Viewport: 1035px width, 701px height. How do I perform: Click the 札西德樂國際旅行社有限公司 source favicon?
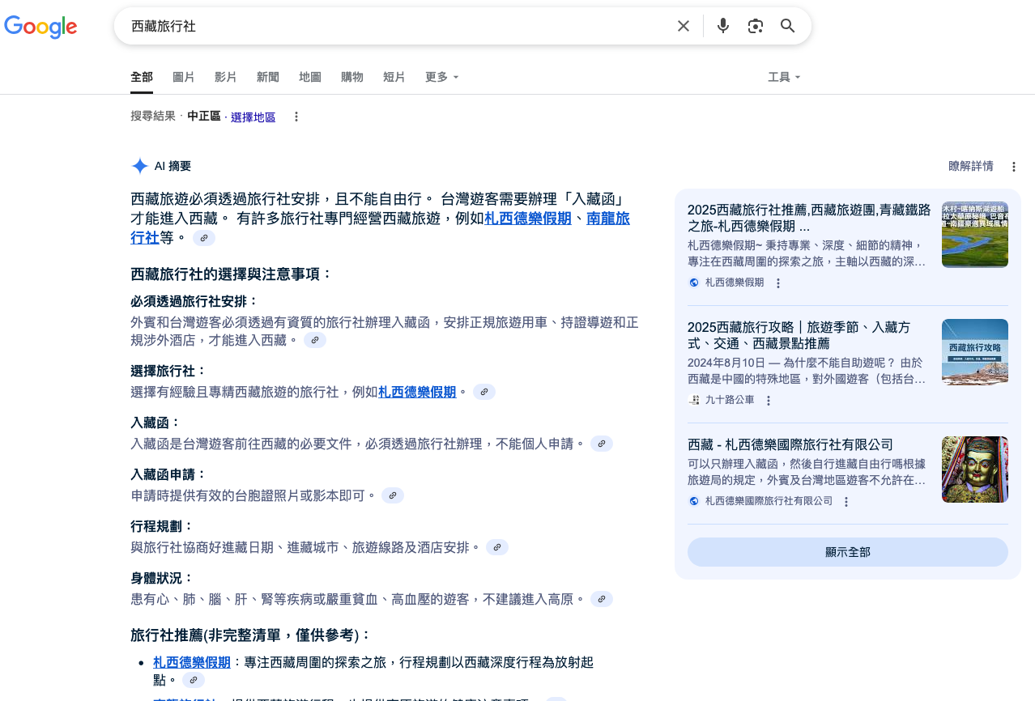click(694, 501)
